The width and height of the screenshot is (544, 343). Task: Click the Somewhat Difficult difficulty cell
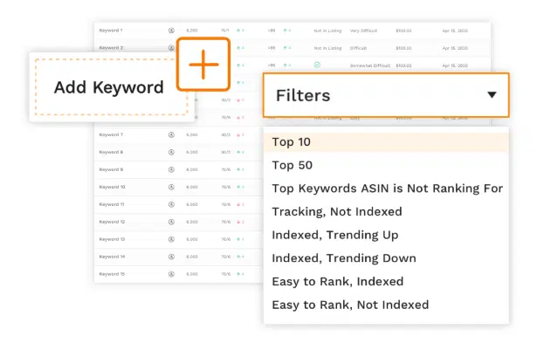point(370,65)
